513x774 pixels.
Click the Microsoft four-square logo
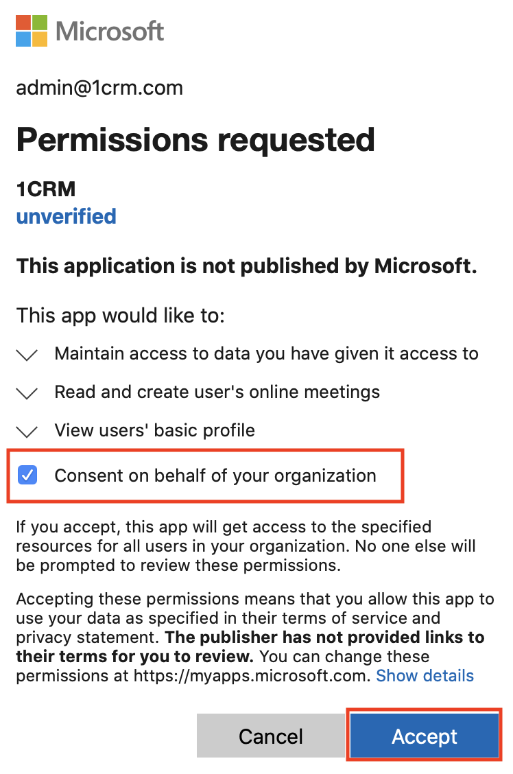click(x=32, y=31)
